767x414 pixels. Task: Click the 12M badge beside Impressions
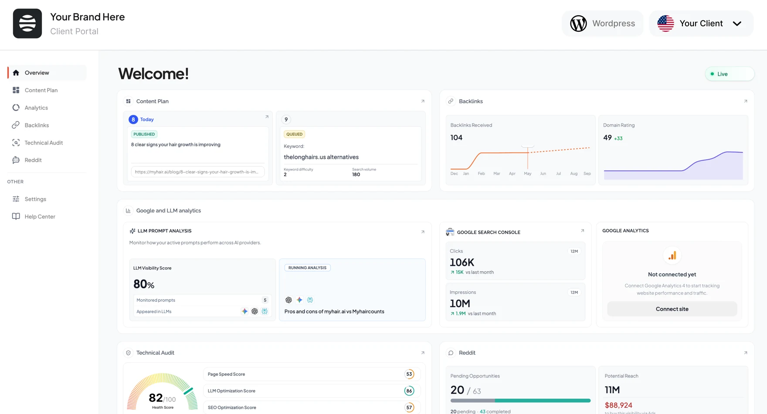click(x=574, y=293)
